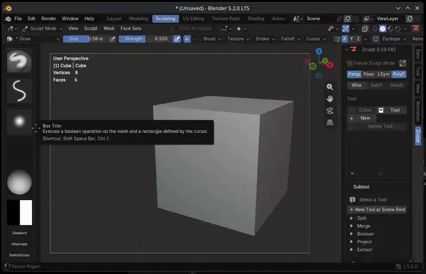The image size is (426, 274).
Task: Open the Sculpt Mode dropdown
Action: 43,28
